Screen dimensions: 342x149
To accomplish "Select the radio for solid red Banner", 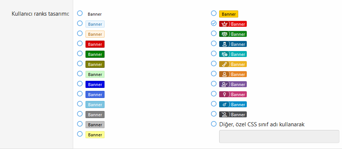I will tap(80, 44).
